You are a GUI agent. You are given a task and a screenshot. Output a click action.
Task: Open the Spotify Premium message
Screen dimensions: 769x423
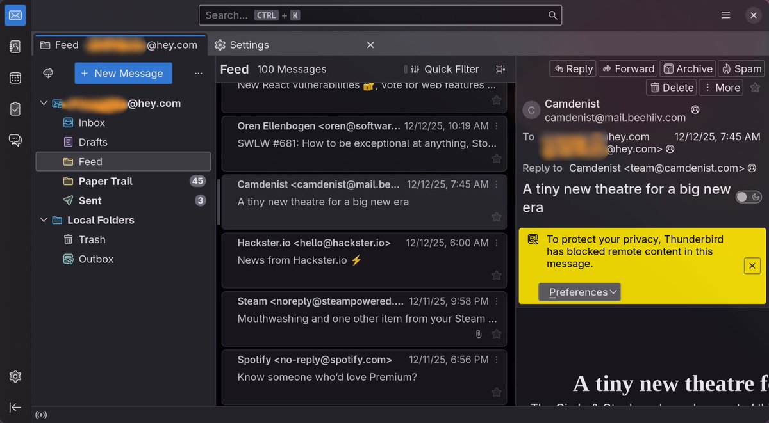[x=365, y=378]
